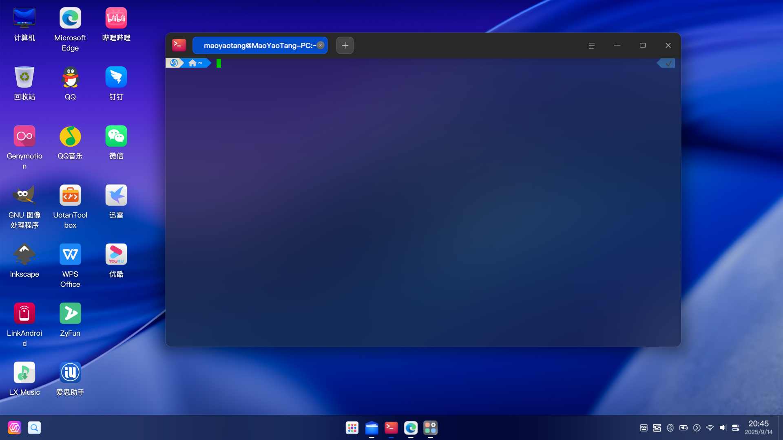The width and height of the screenshot is (783, 440).
Task: Open 优酷 desktop icon
Action: (116, 261)
